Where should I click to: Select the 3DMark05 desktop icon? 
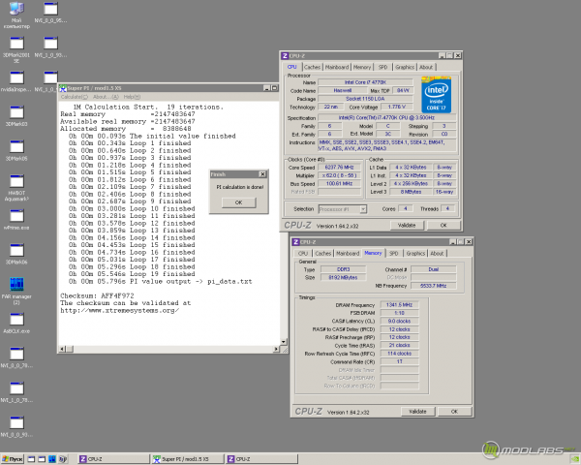pos(16,150)
